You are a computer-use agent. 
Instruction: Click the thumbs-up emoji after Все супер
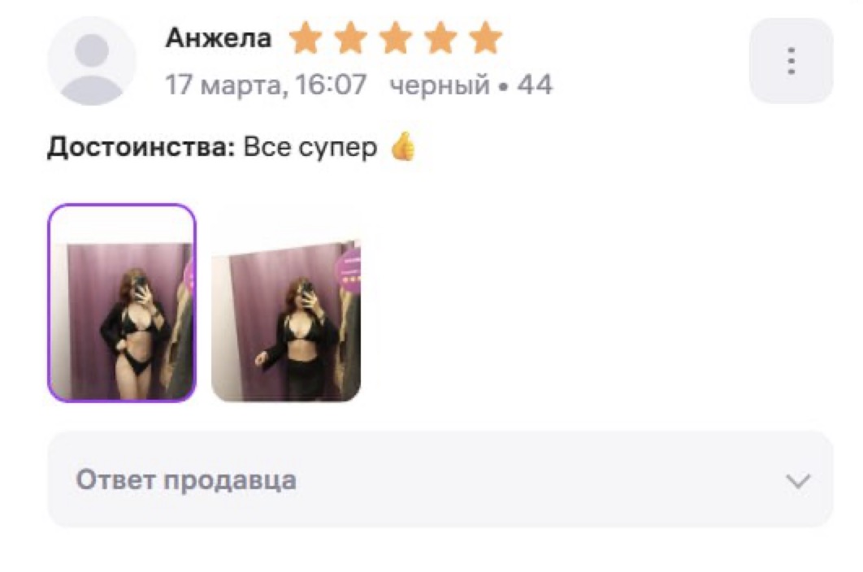click(403, 146)
